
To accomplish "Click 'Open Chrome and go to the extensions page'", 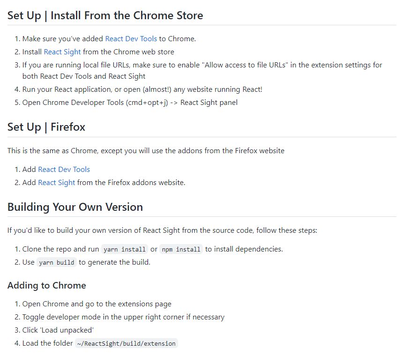I will (x=97, y=304).
